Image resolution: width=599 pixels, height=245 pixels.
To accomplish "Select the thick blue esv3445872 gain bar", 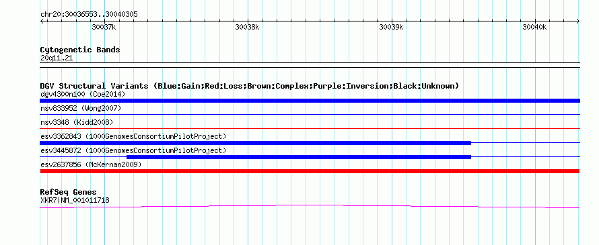I will click(x=299, y=157).
